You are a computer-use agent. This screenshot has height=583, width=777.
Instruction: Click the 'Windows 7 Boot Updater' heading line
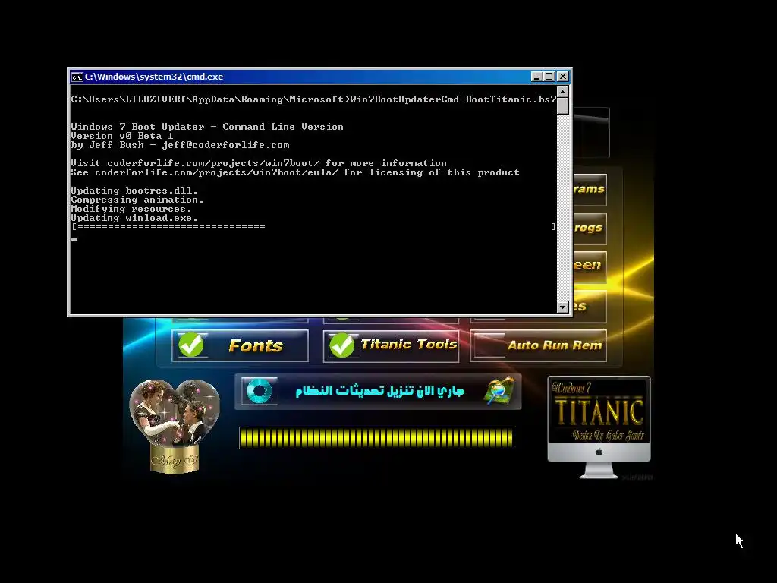coord(207,127)
